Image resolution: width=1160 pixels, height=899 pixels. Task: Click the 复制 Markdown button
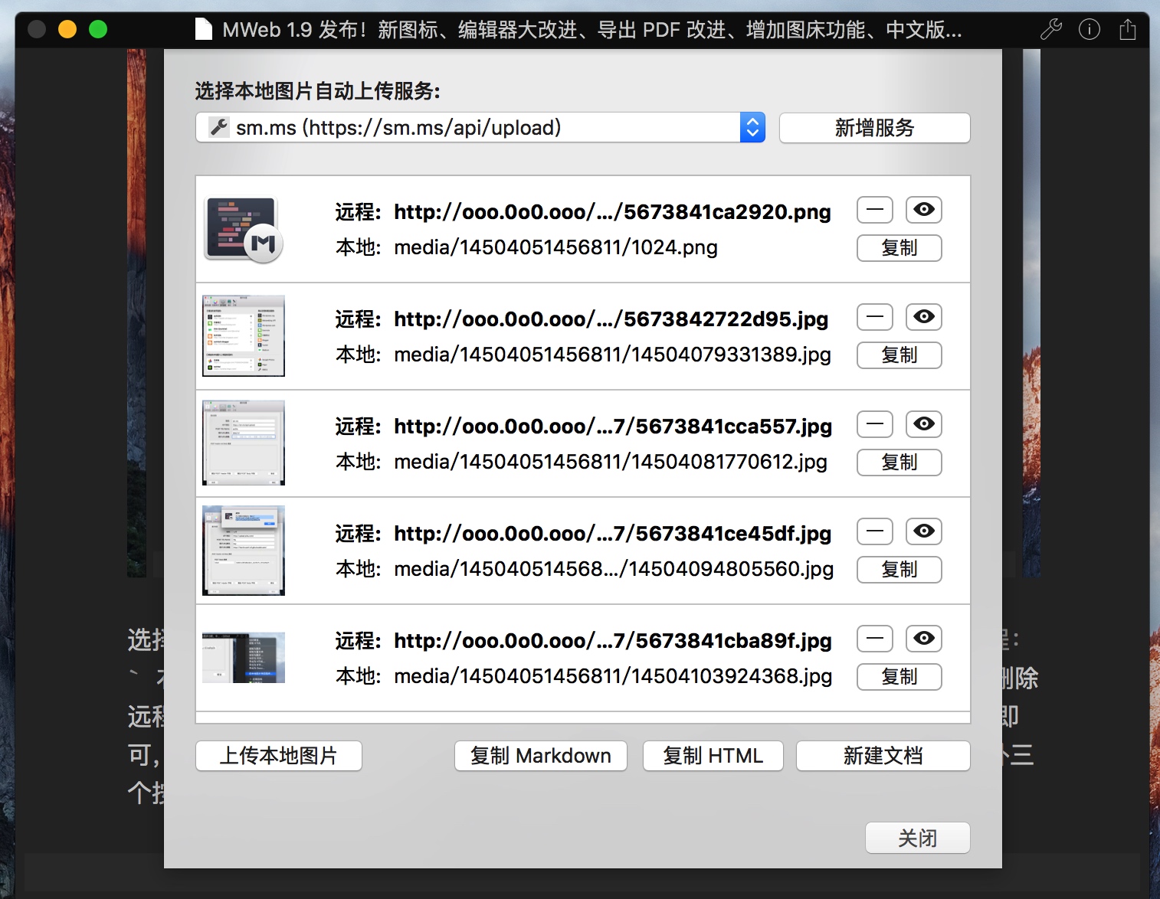point(541,756)
